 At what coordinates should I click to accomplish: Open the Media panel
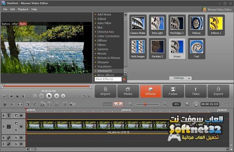tap(128, 91)
